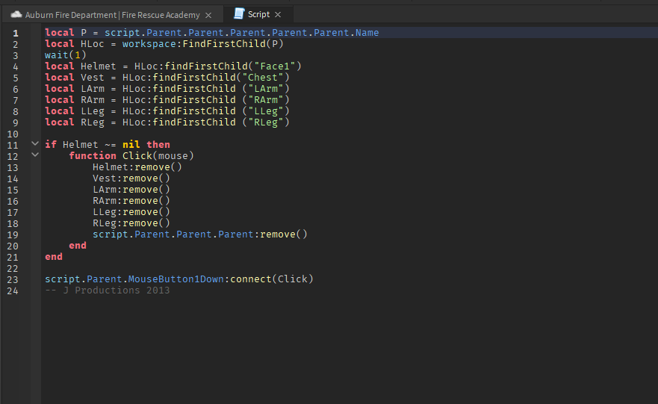Click the "Face1" string literal
This screenshot has width=658, height=404.
pos(274,66)
